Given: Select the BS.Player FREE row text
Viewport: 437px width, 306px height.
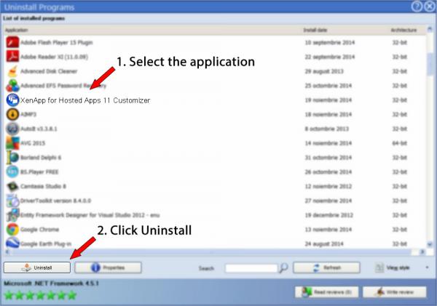Looking at the screenshot, I should click(x=39, y=172).
